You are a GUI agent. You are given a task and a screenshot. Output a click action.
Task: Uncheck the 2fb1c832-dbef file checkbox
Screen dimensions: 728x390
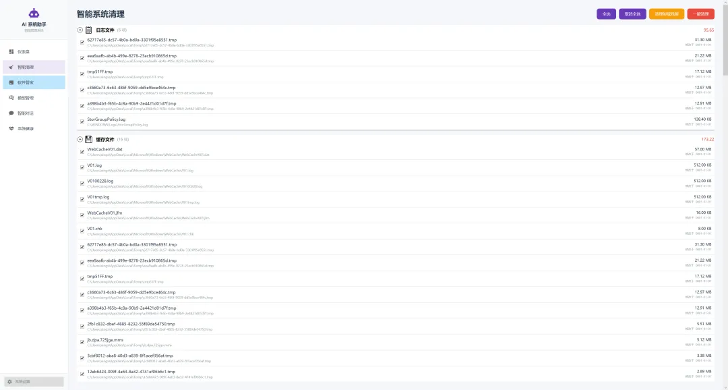tap(82, 327)
